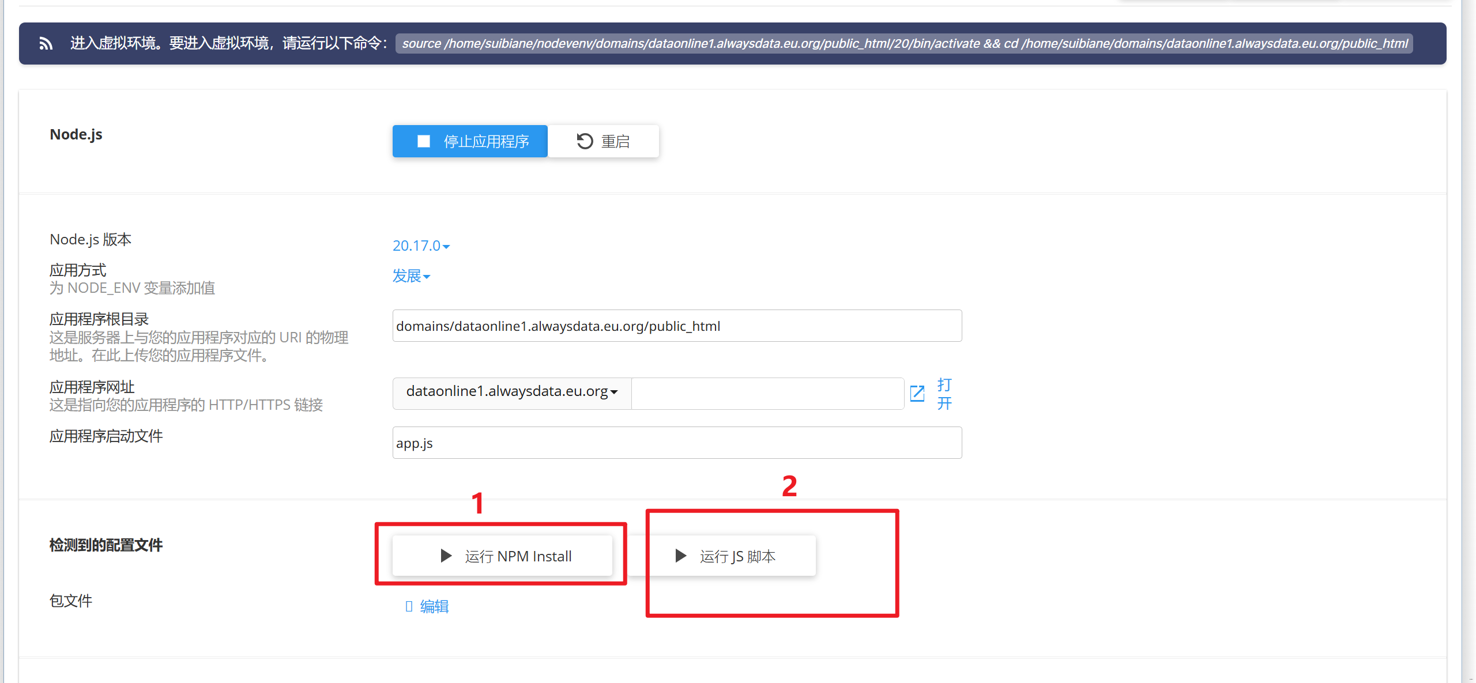1476x683 pixels.
Task: Click the 打开 open link
Action: [x=944, y=394]
